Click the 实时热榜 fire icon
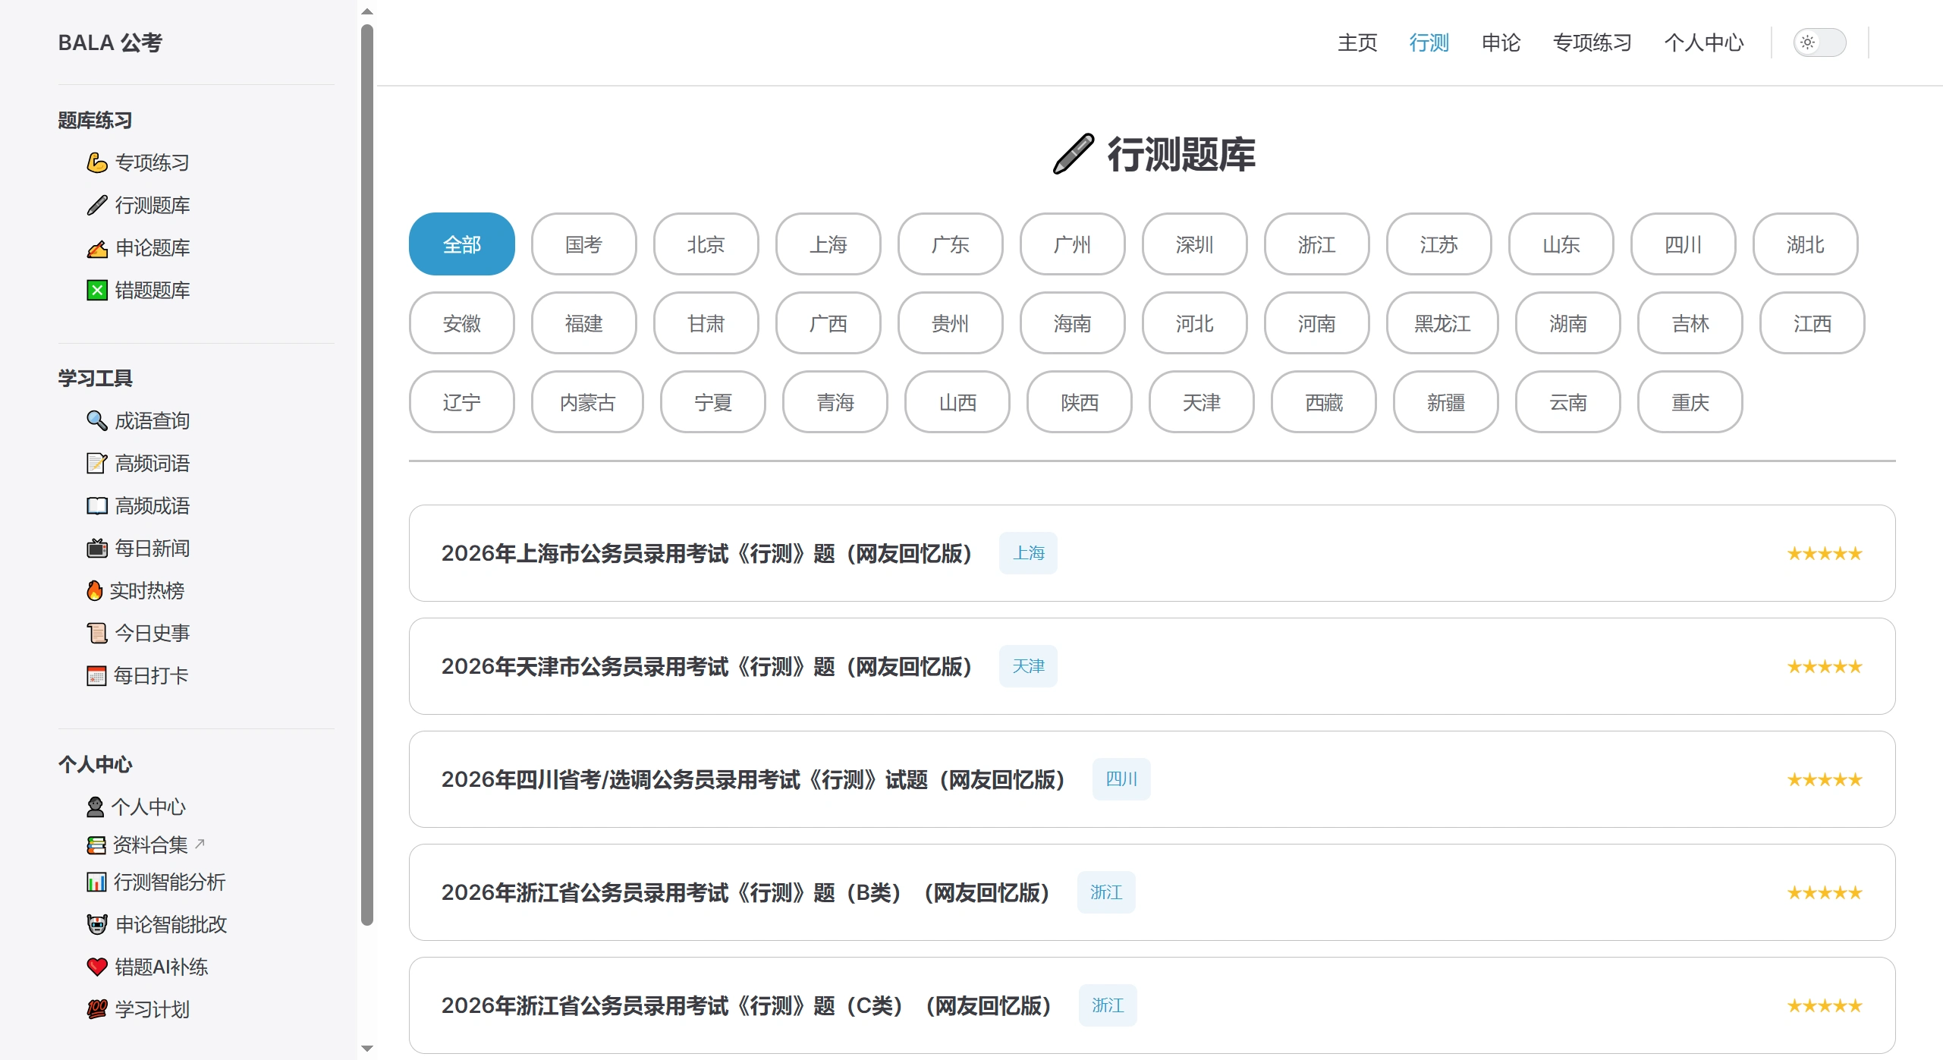1943x1060 pixels. [x=96, y=590]
